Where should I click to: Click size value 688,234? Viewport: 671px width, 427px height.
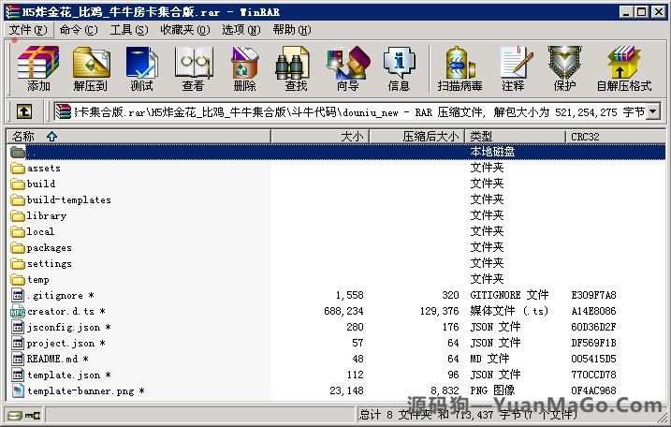click(343, 311)
